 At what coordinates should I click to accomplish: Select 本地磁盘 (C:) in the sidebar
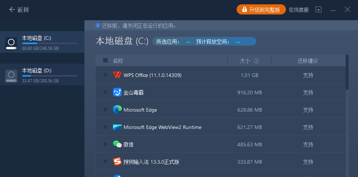[x=42, y=42]
